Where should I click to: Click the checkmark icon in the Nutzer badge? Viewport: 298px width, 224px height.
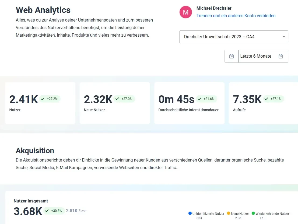pyautogui.click(x=43, y=99)
